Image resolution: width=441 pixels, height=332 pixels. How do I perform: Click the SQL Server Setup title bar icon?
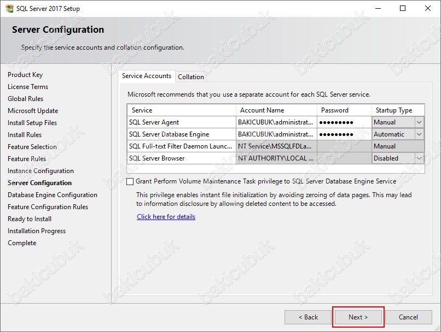[9, 8]
